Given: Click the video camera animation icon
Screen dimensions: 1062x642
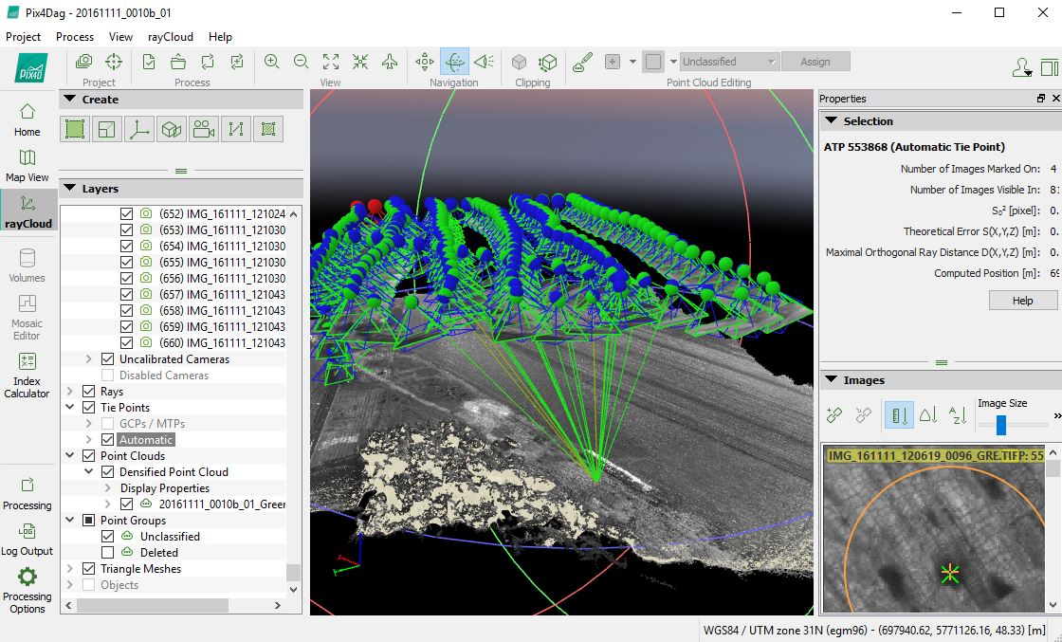Looking at the screenshot, I should [x=203, y=129].
